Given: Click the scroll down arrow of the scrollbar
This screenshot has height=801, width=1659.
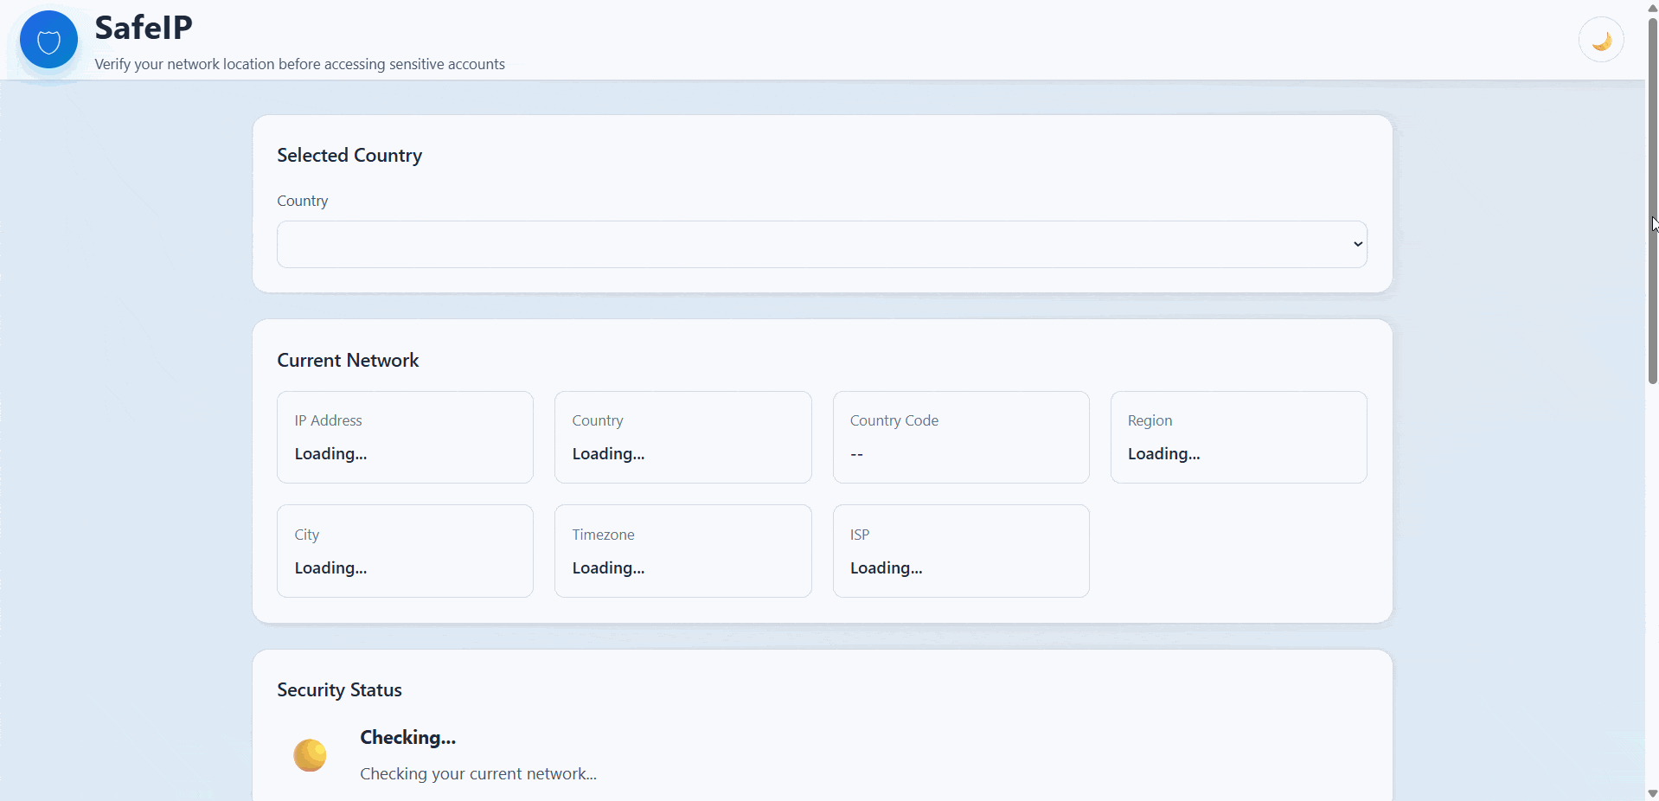Looking at the screenshot, I should click(x=1652, y=793).
